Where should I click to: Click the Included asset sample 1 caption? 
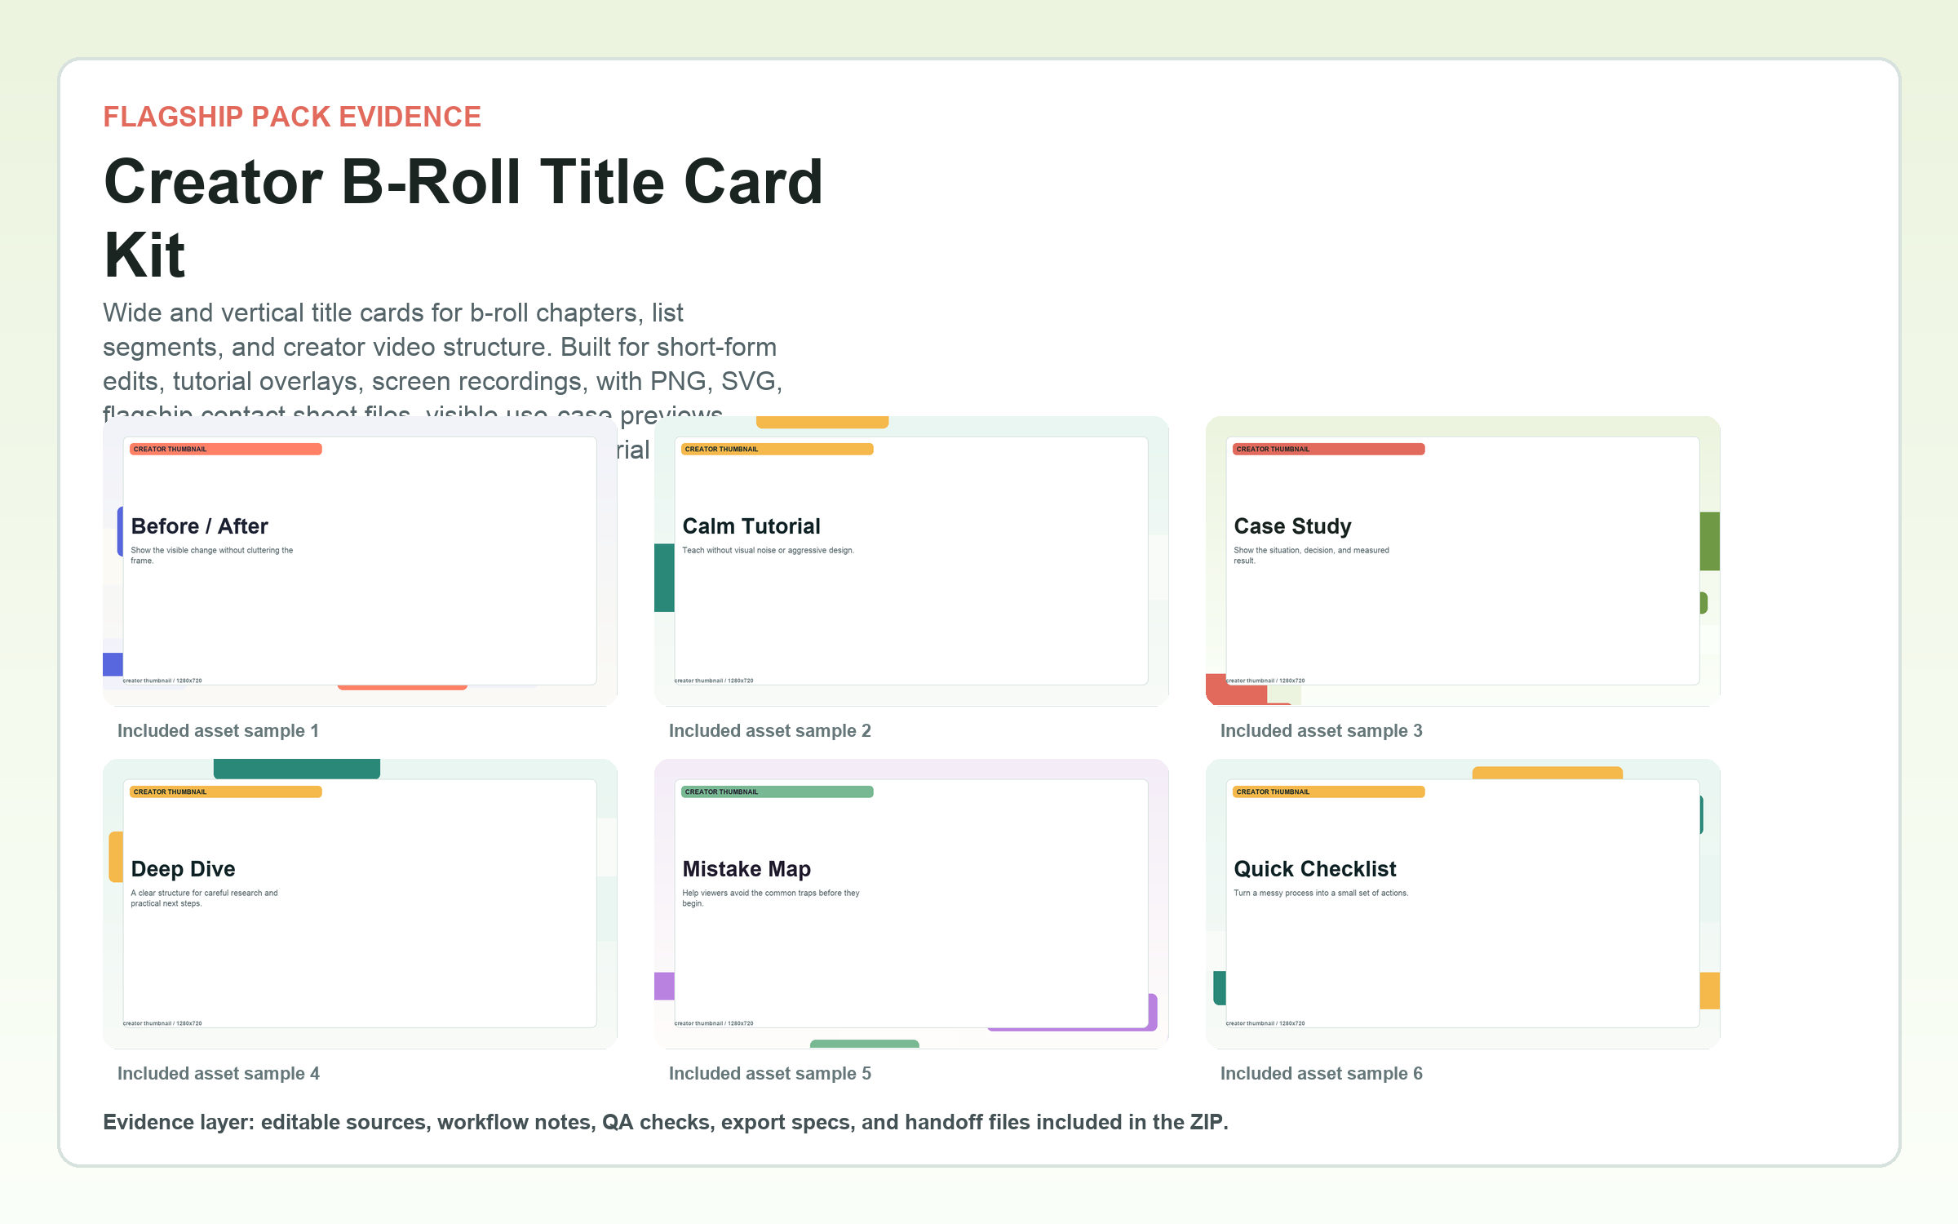(x=218, y=731)
